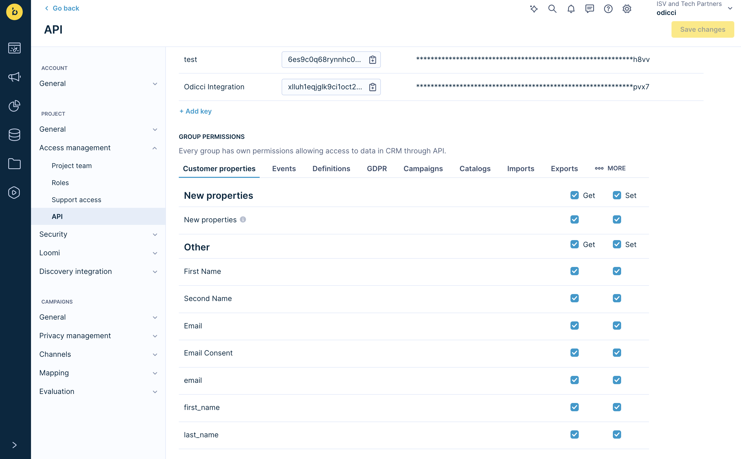Uncheck Set permission for Email Consent
Image resolution: width=741 pixels, height=459 pixels.
click(x=616, y=353)
